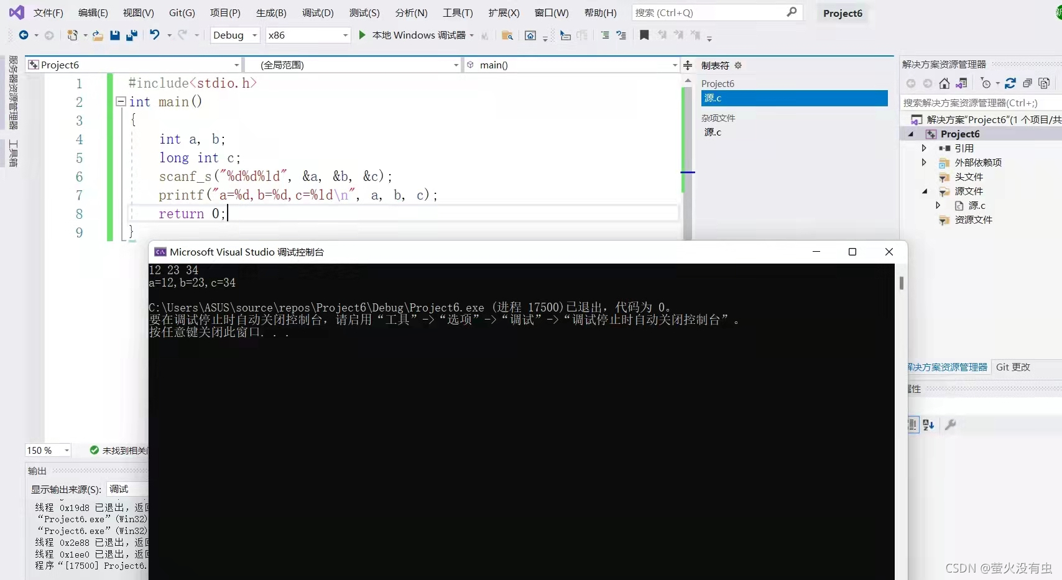
Task: Click the sync refresh icon in Solution Explorer
Action: [1010, 83]
